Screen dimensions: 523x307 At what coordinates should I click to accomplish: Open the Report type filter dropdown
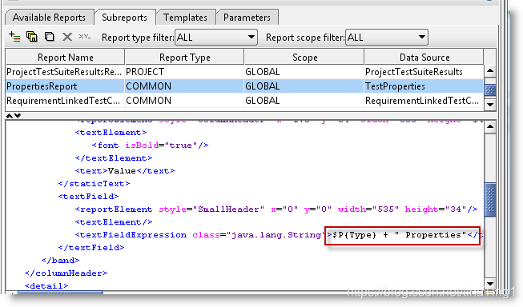click(215, 38)
